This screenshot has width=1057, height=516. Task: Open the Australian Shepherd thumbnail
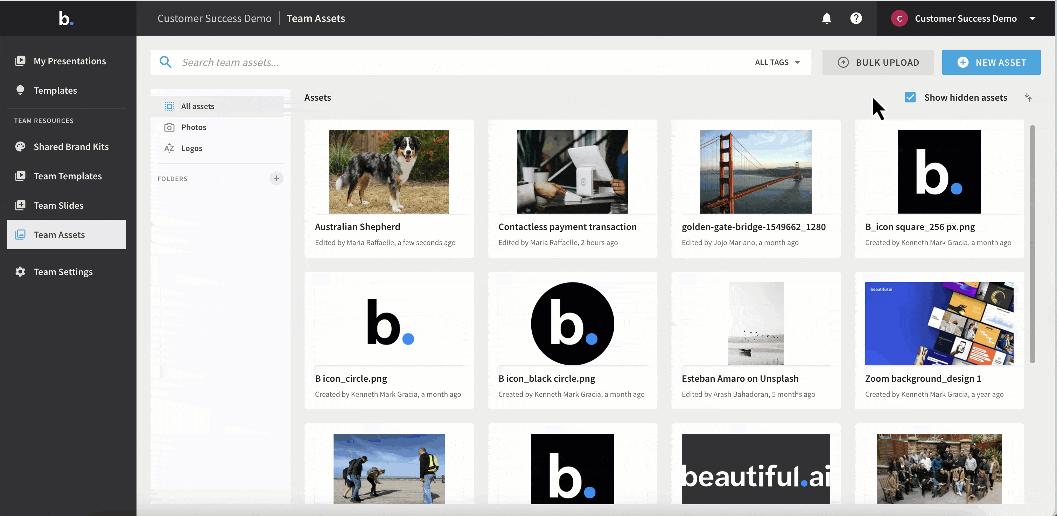coord(389,172)
